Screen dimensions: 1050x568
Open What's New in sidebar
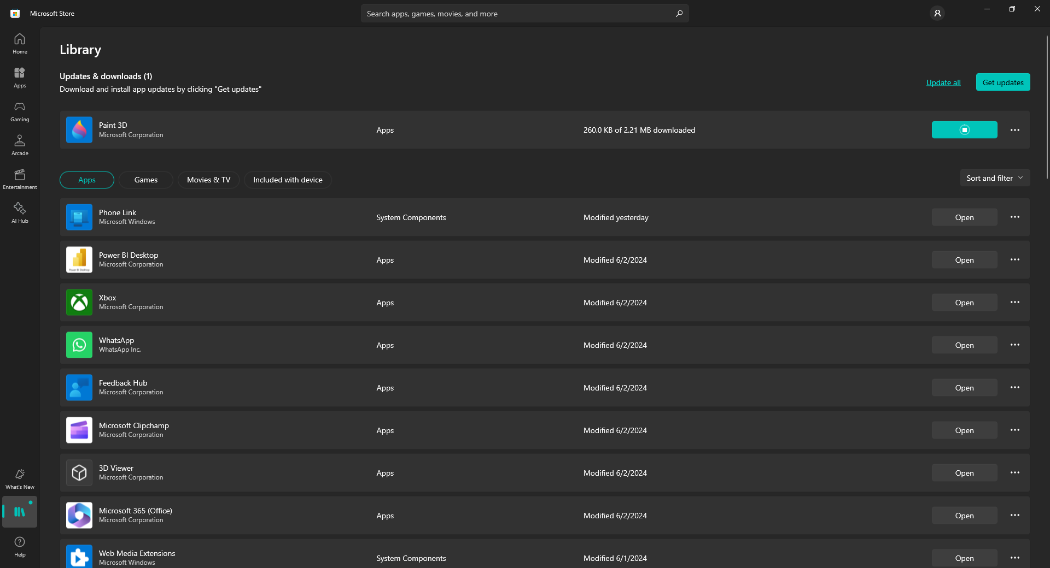(20, 479)
